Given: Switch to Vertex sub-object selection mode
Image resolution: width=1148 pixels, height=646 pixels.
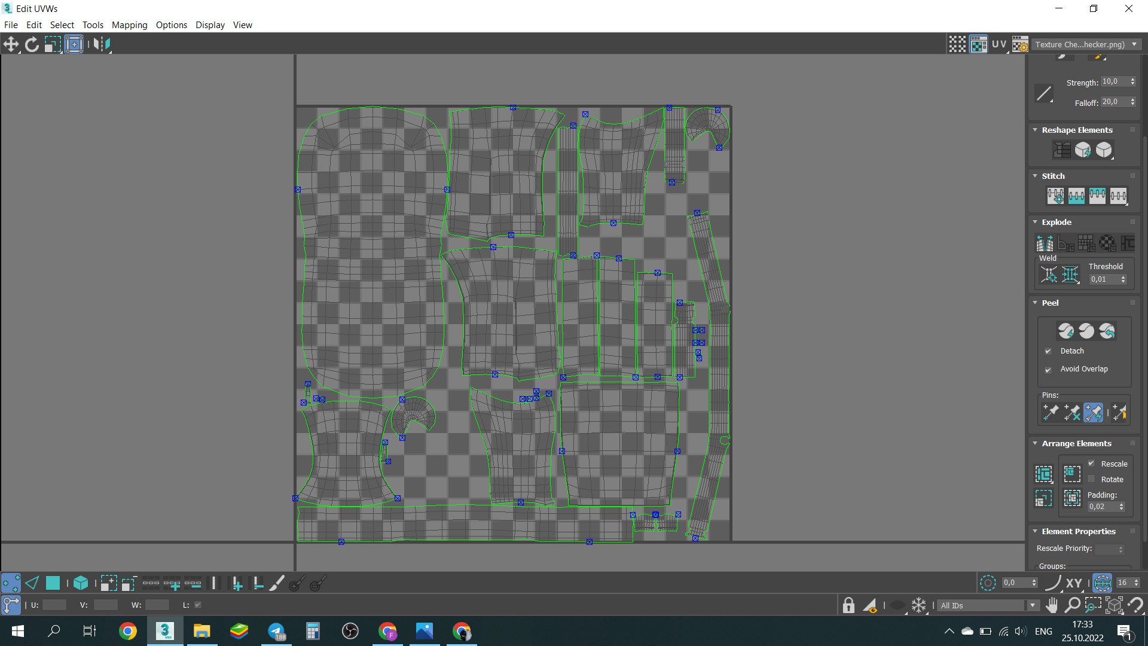Looking at the screenshot, I should coord(11,583).
